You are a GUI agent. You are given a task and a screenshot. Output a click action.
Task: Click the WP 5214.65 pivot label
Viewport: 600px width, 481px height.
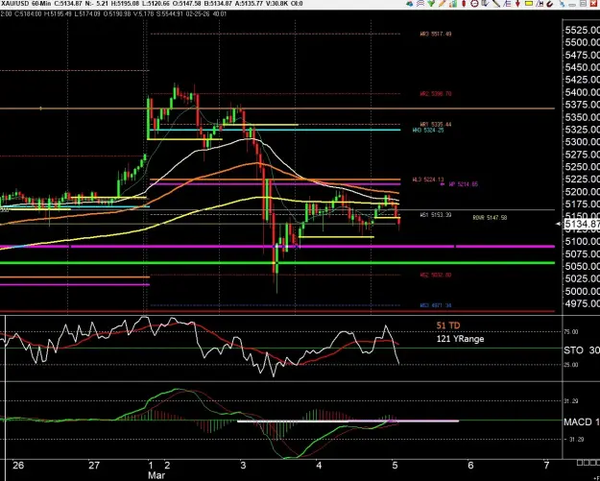click(463, 184)
